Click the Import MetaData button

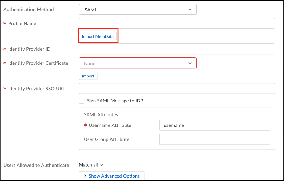coord(98,36)
